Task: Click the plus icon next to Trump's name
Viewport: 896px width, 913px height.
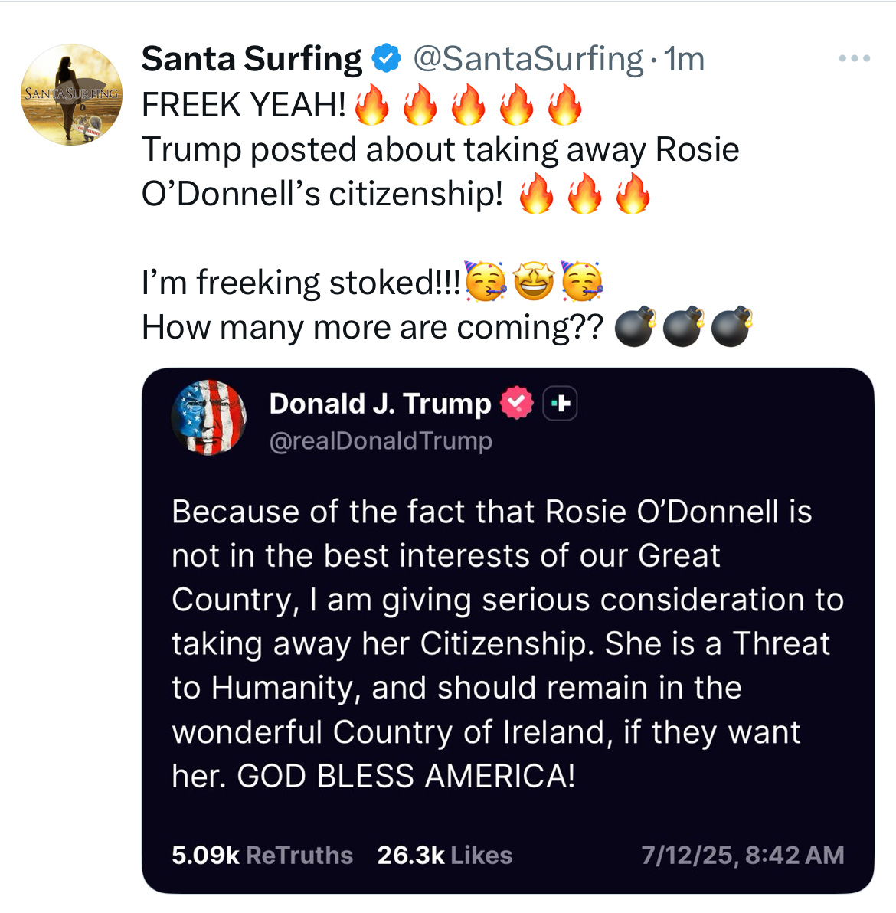Action: [560, 403]
